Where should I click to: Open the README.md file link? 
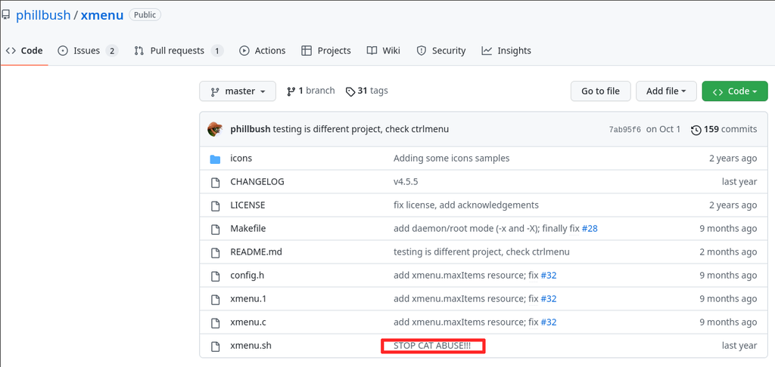point(256,252)
